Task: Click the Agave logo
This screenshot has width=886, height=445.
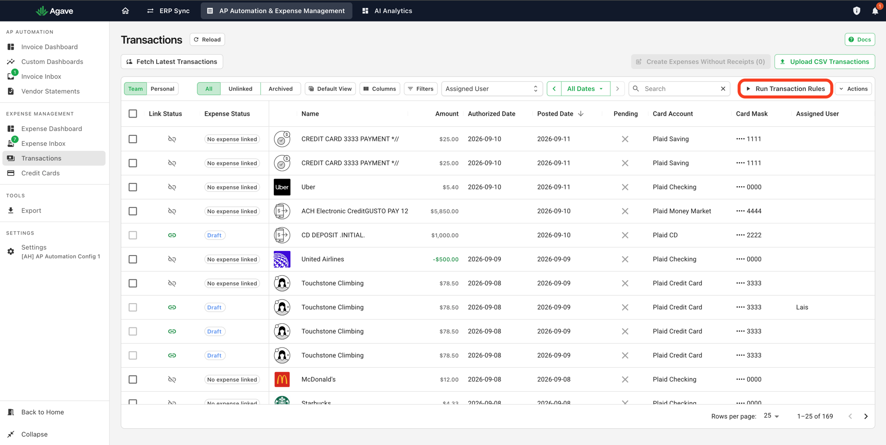Action: [x=55, y=11]
